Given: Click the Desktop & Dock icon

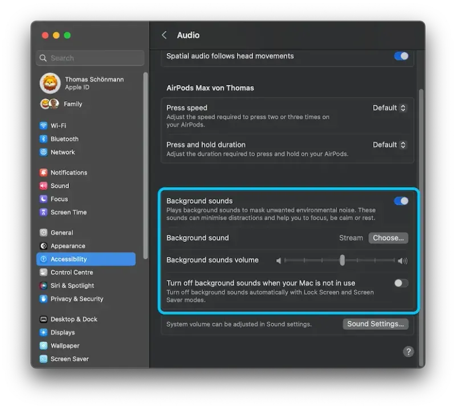Looking at the screenshot, I should [43, 319].
